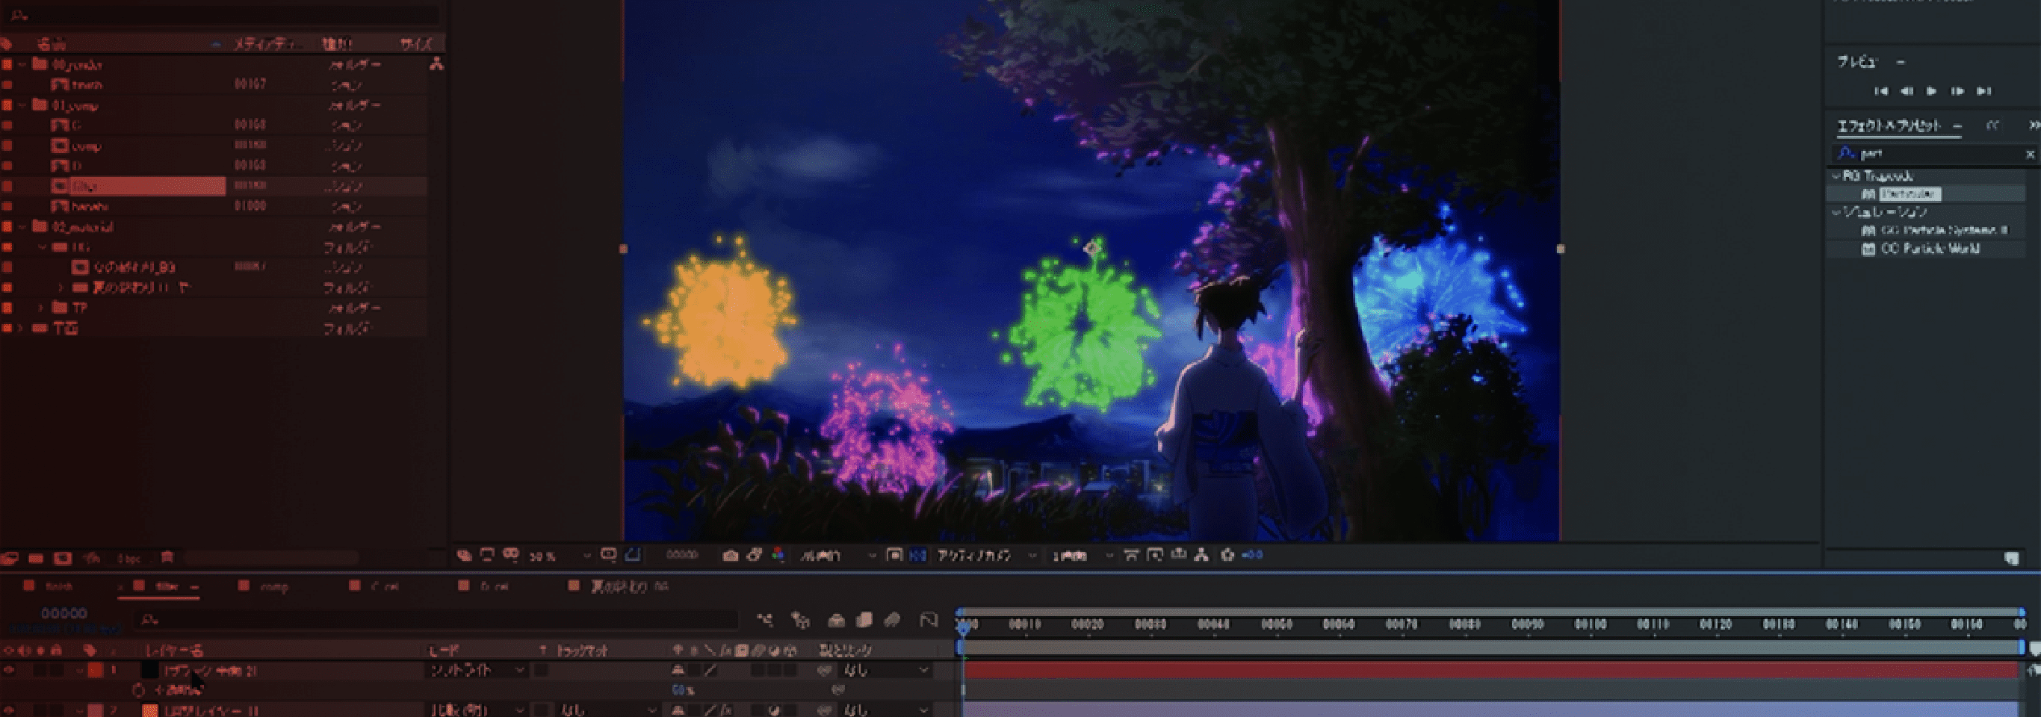Screen dimensions: 2041x717
Task: Switch to the comp timeline tab
Action: (x=273, y=586)
